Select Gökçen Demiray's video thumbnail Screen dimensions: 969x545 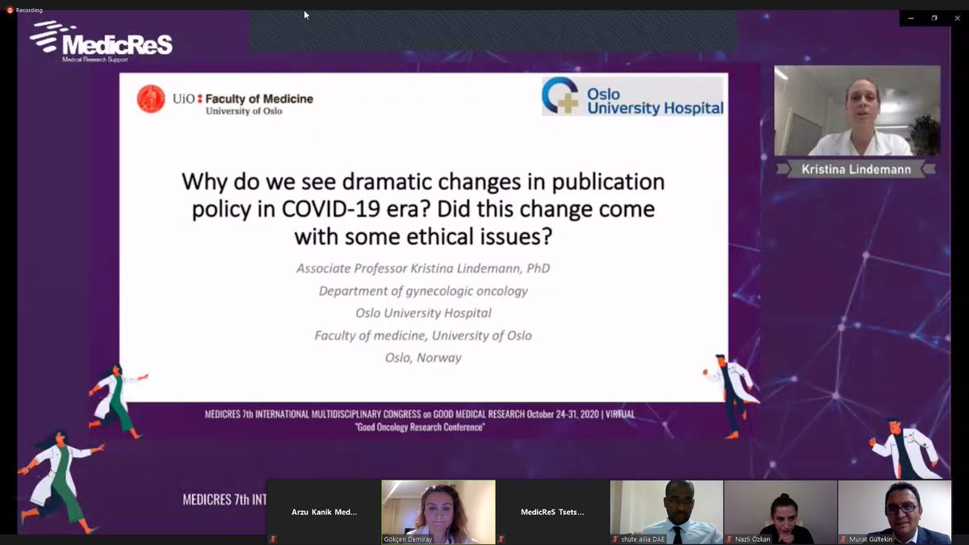[x=438, y=512]
